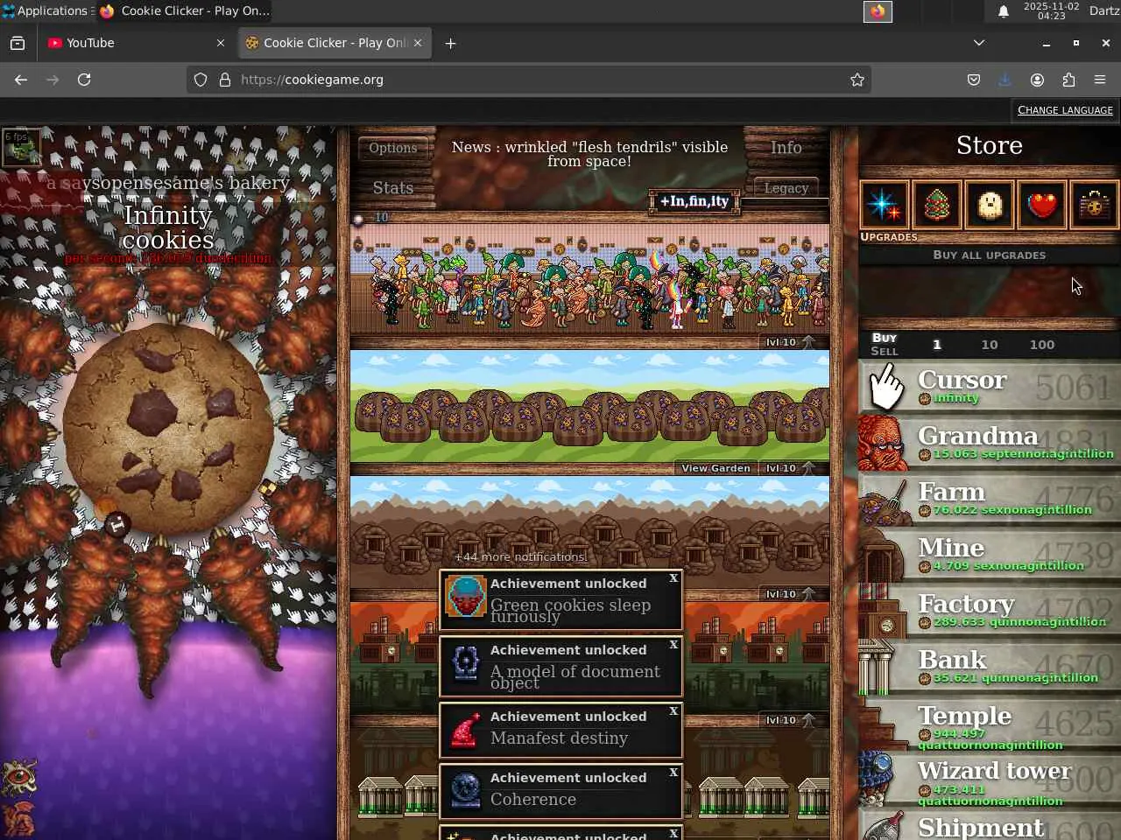Buy a Mine from the store
The height and width of the screenshot is (840, 1121).
(x=990, y=555)
